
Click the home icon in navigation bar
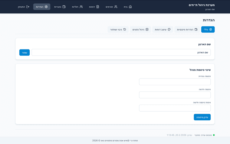(130, 7)
